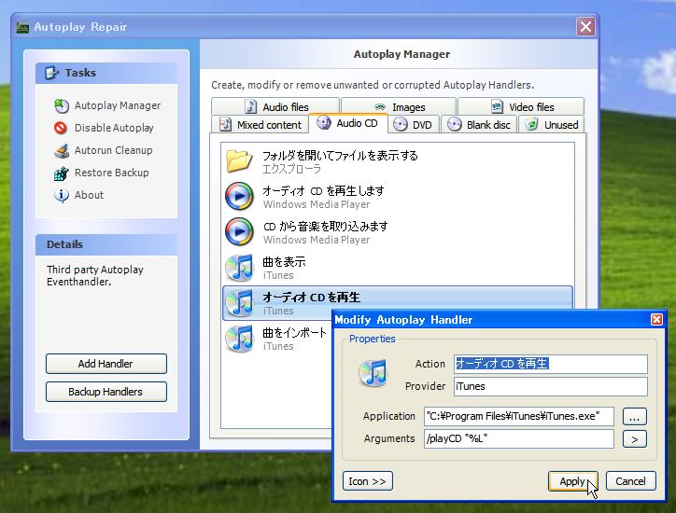Click the Autorun Cleanup broom icon

(x=62, y=151)
